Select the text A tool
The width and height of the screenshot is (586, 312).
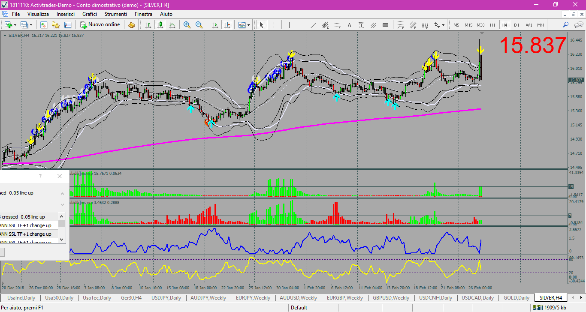(x=349, y=25)
